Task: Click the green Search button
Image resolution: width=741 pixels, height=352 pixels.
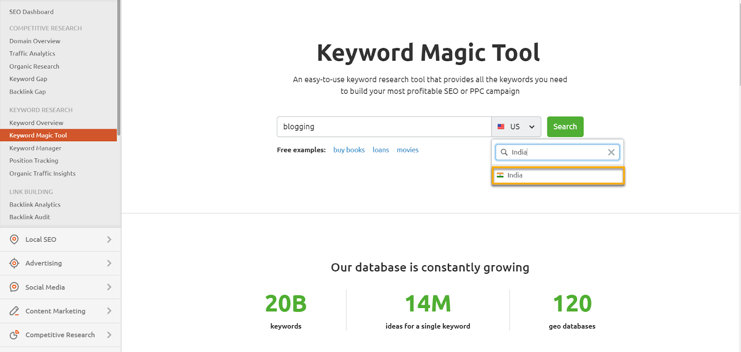Action: pos(565,126)
